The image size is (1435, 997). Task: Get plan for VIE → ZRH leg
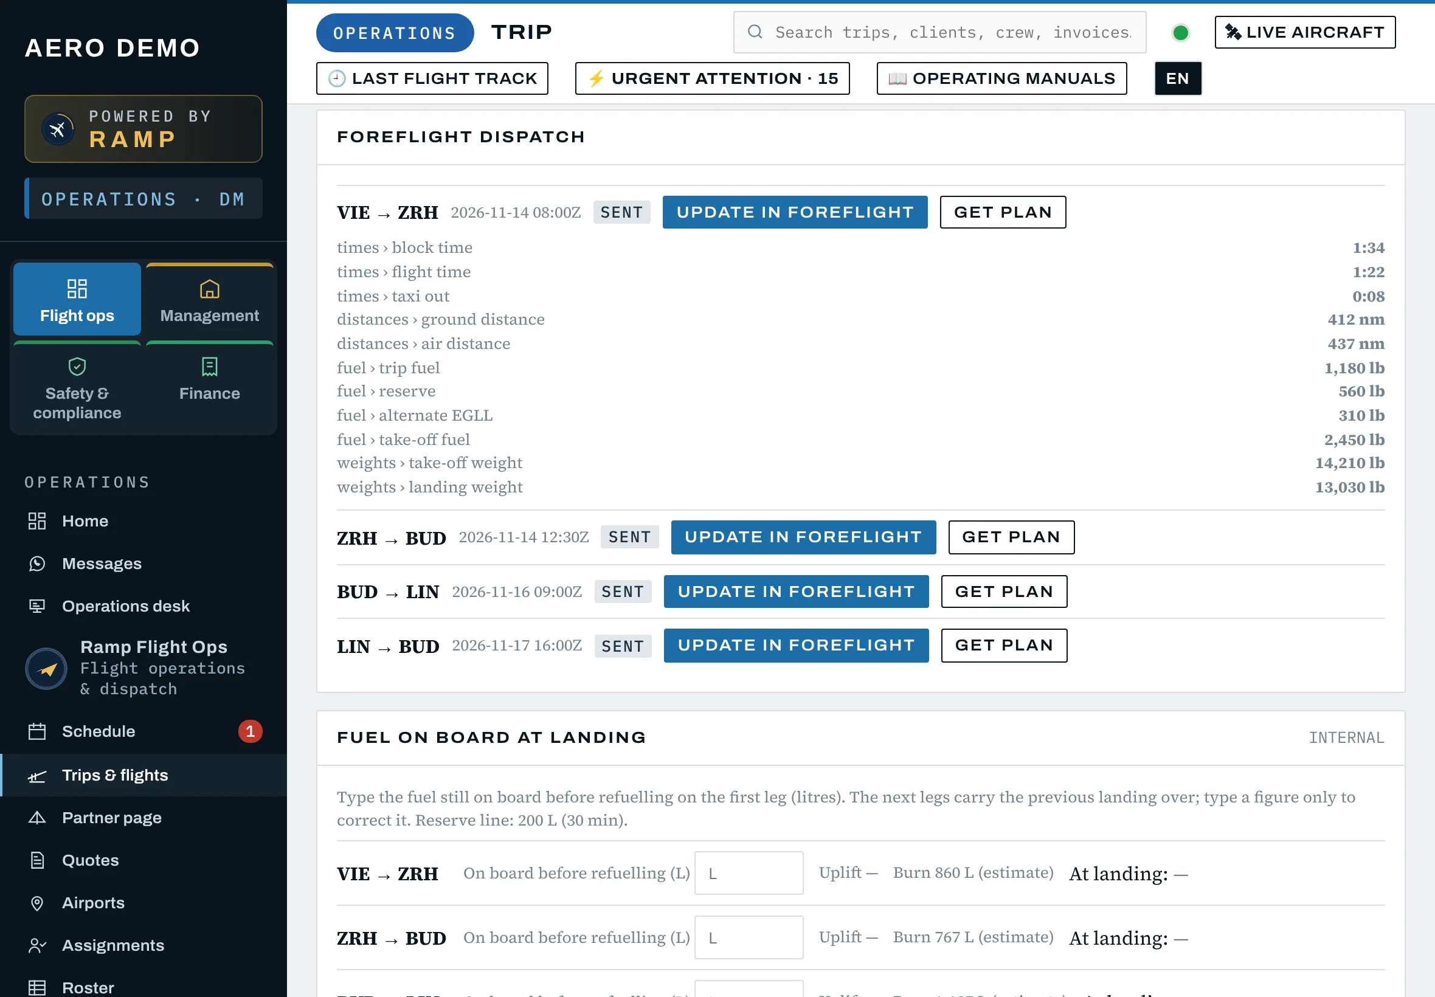(1003, 212)
